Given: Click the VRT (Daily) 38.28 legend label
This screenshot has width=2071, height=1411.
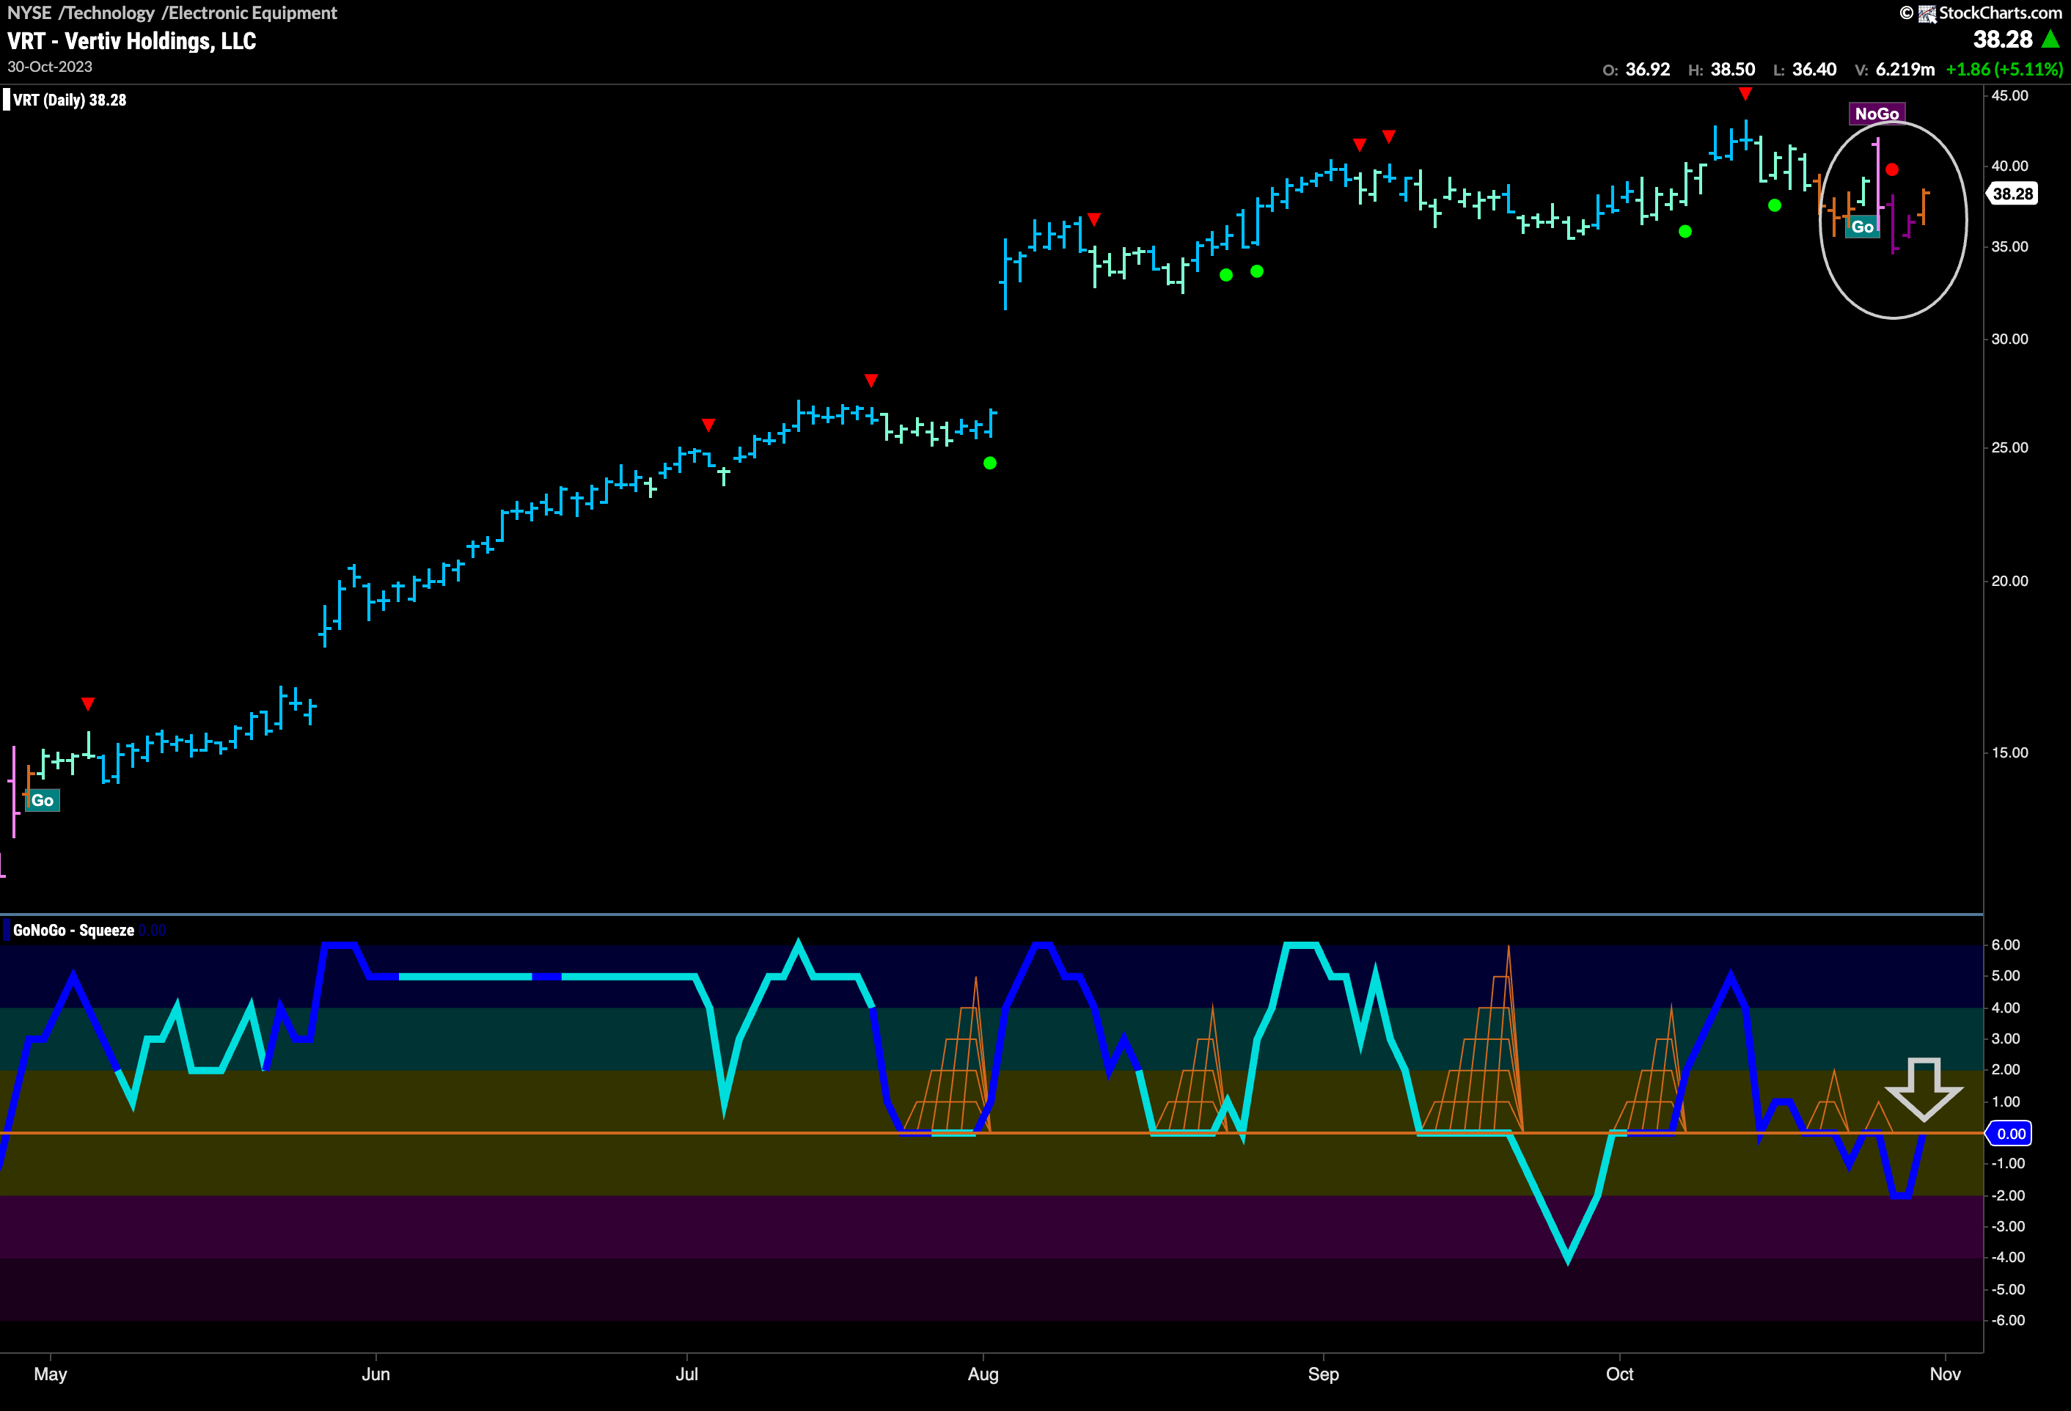Looking at the screenshot, I should click(70, 100).
